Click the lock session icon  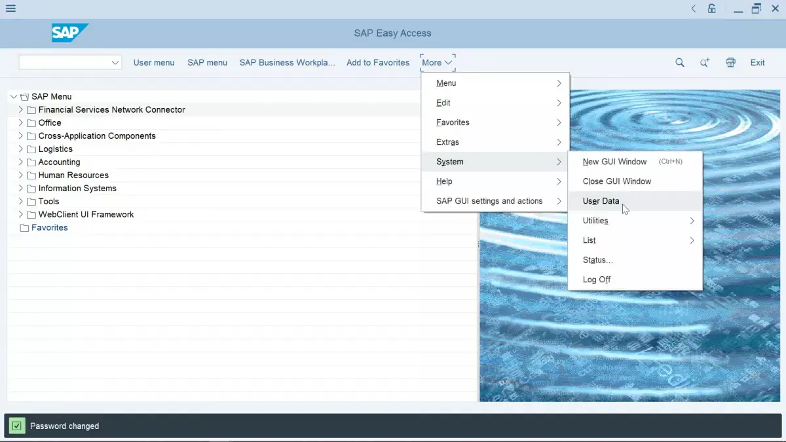coord(712,9)
